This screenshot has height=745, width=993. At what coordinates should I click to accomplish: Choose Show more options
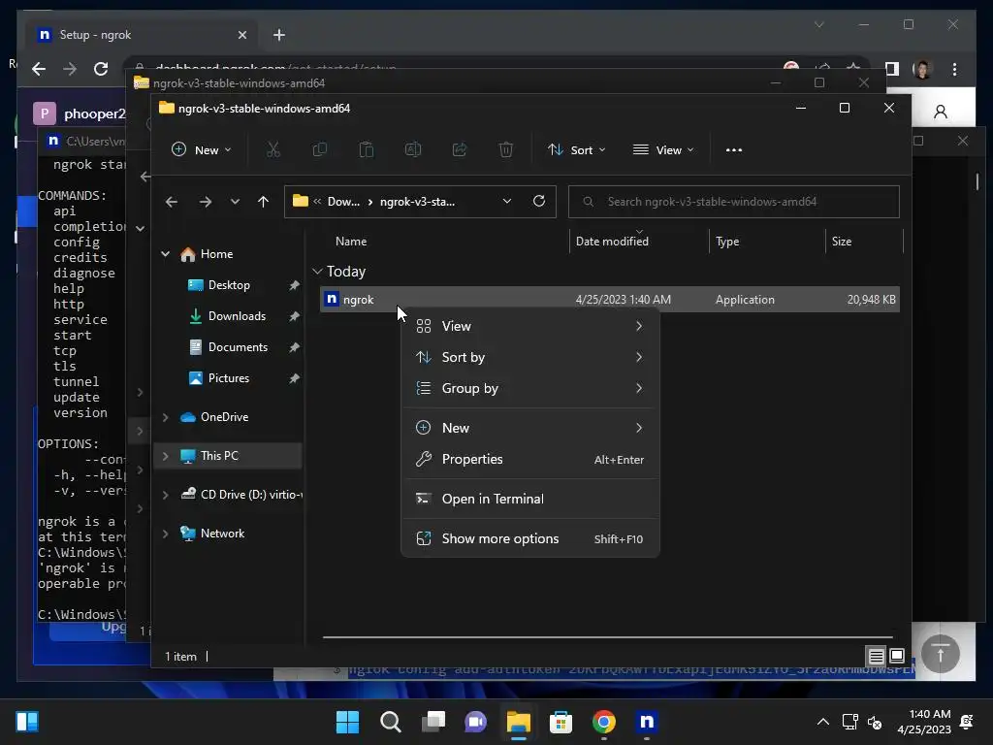point(530,538)
